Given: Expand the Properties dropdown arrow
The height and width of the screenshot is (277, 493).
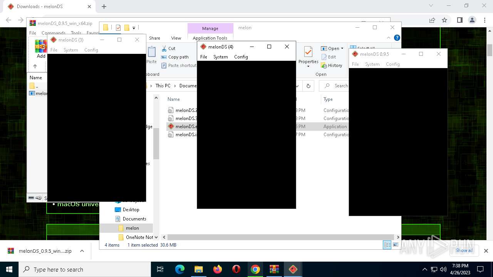Looking at the screenshot, I should coord(308,67).
